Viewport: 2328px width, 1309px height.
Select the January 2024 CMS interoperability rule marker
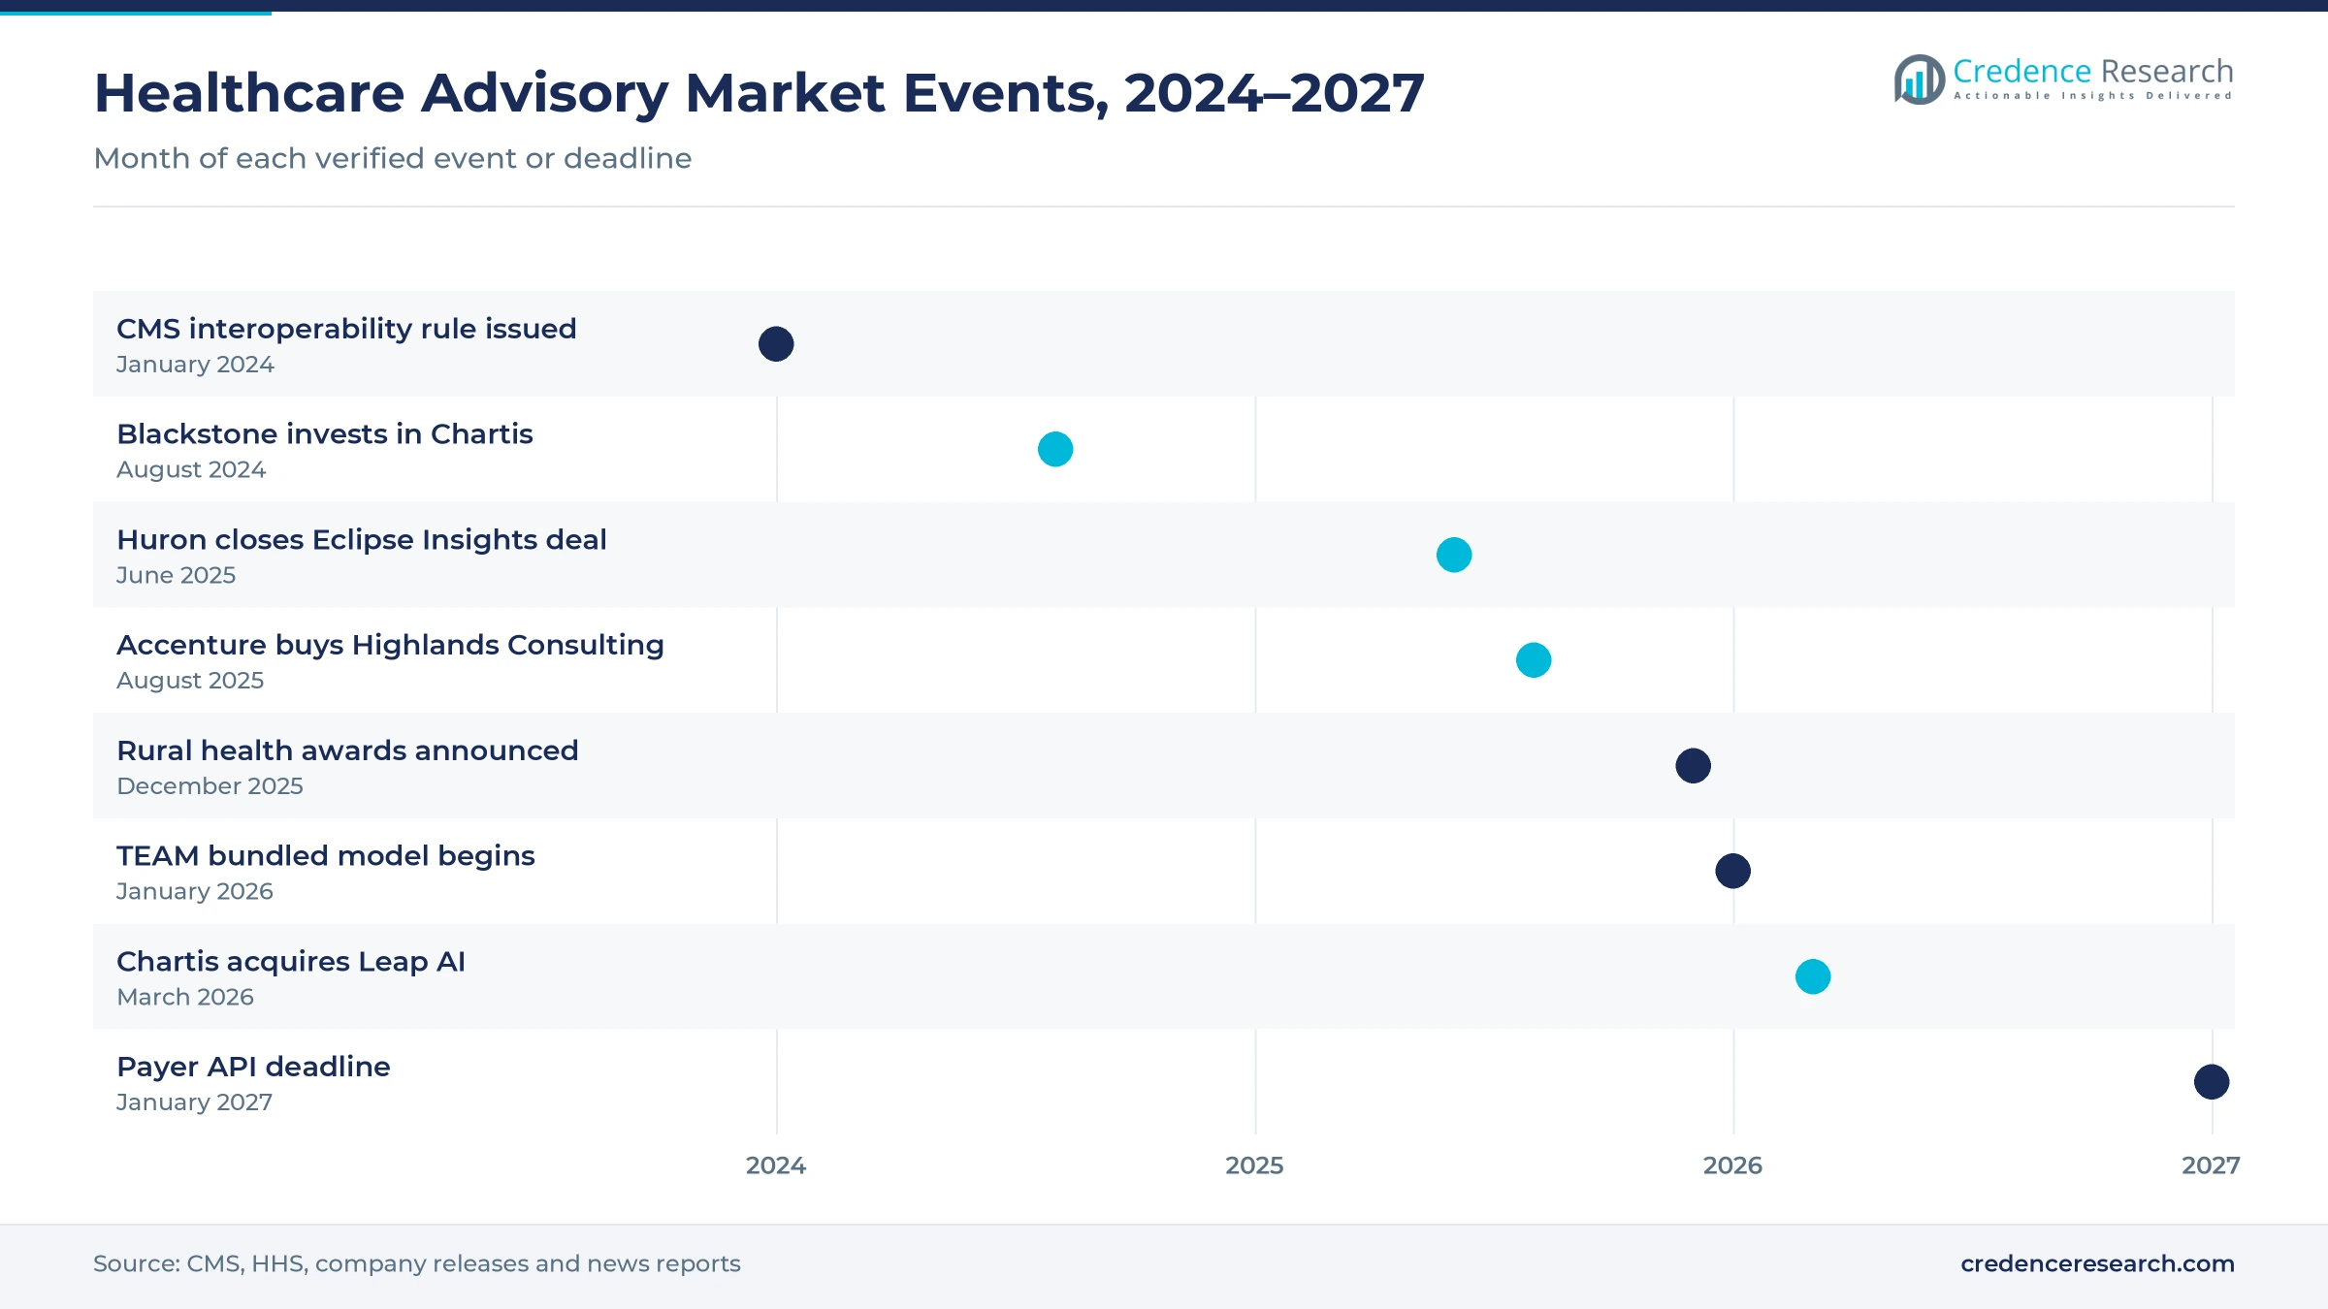pyautogui.click(x=776, y=343)
